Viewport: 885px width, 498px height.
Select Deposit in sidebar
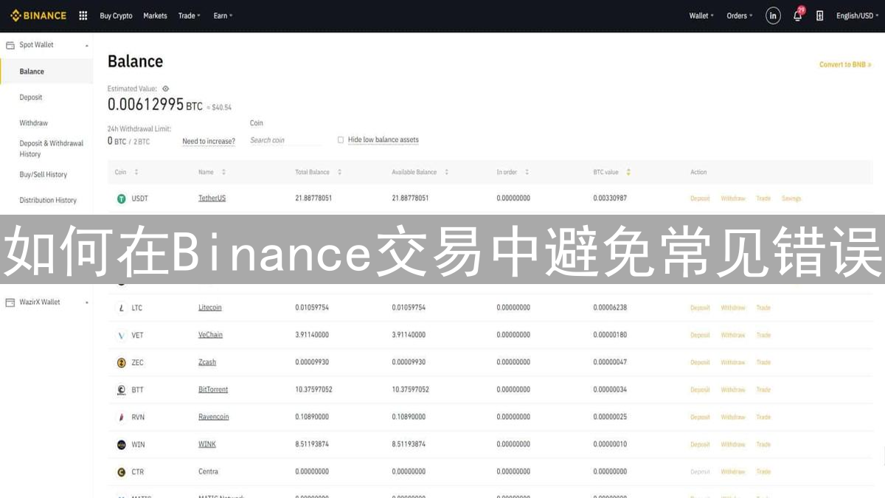click(x=31, y=97)
